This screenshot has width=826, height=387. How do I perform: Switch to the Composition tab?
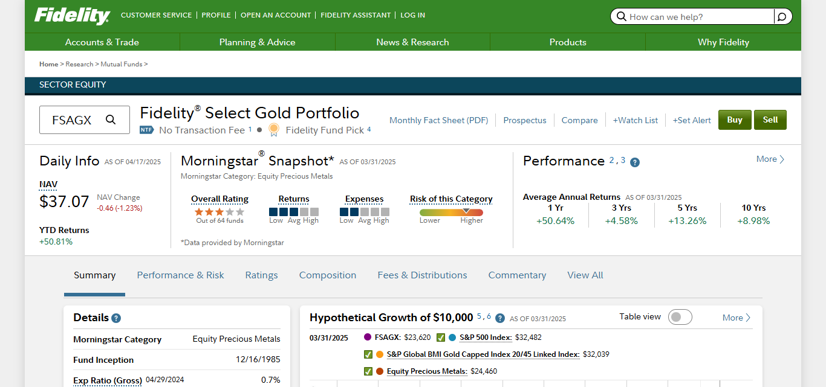click(328, 275)
